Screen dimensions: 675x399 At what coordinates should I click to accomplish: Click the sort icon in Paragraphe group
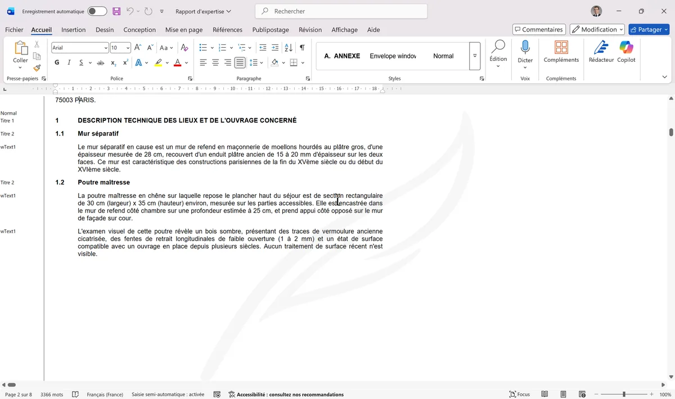(x=288, y=47)
